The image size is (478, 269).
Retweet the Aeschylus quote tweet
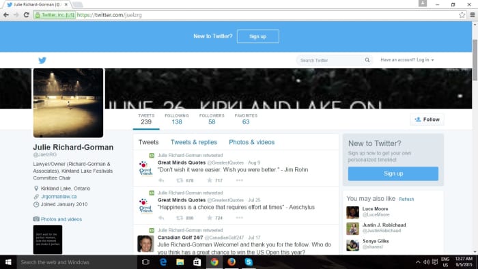pos(180,218)
